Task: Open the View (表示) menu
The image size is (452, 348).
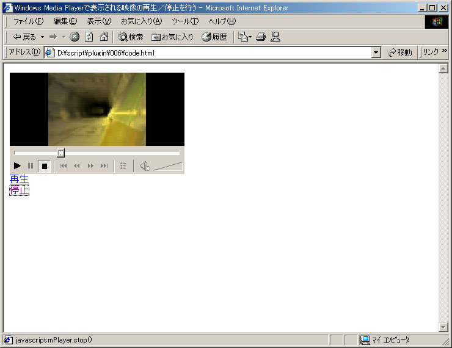Action: 99,21
